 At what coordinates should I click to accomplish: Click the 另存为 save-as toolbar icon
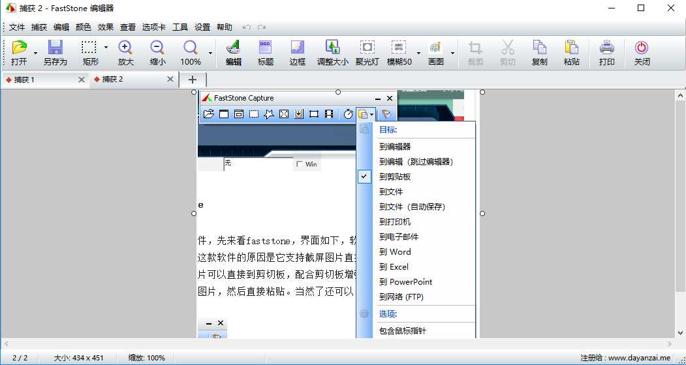(55, 52)
